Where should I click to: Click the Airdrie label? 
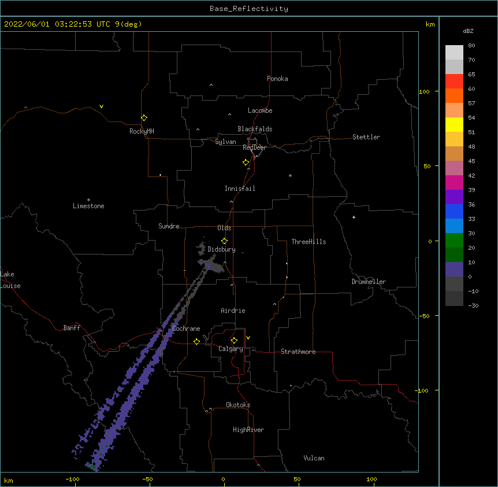233,311
